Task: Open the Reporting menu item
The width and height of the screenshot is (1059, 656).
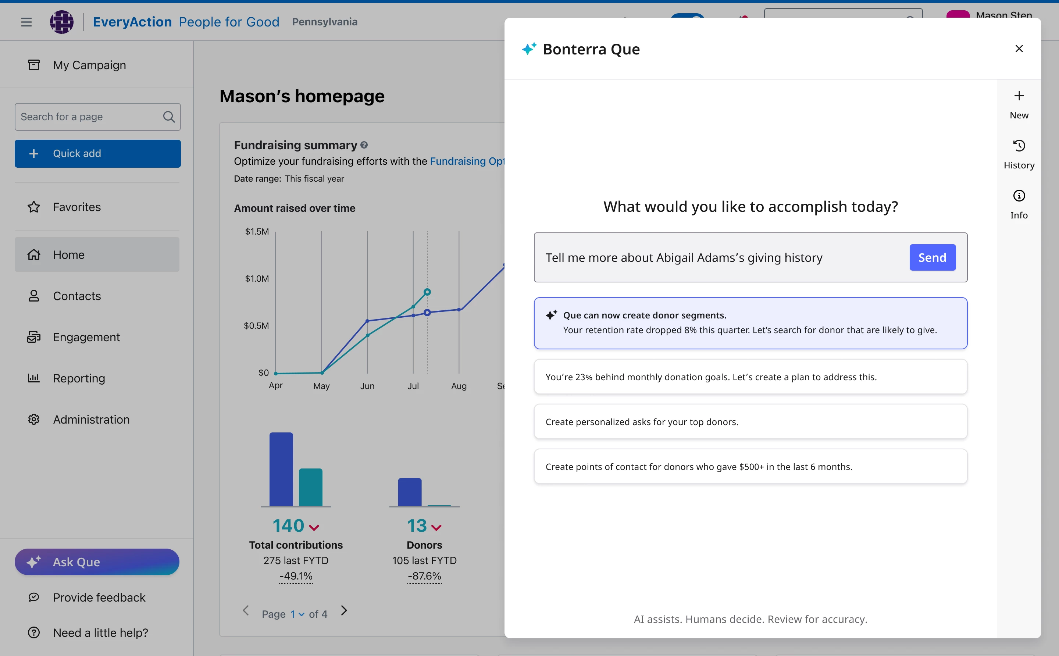Action: (79, 378)
